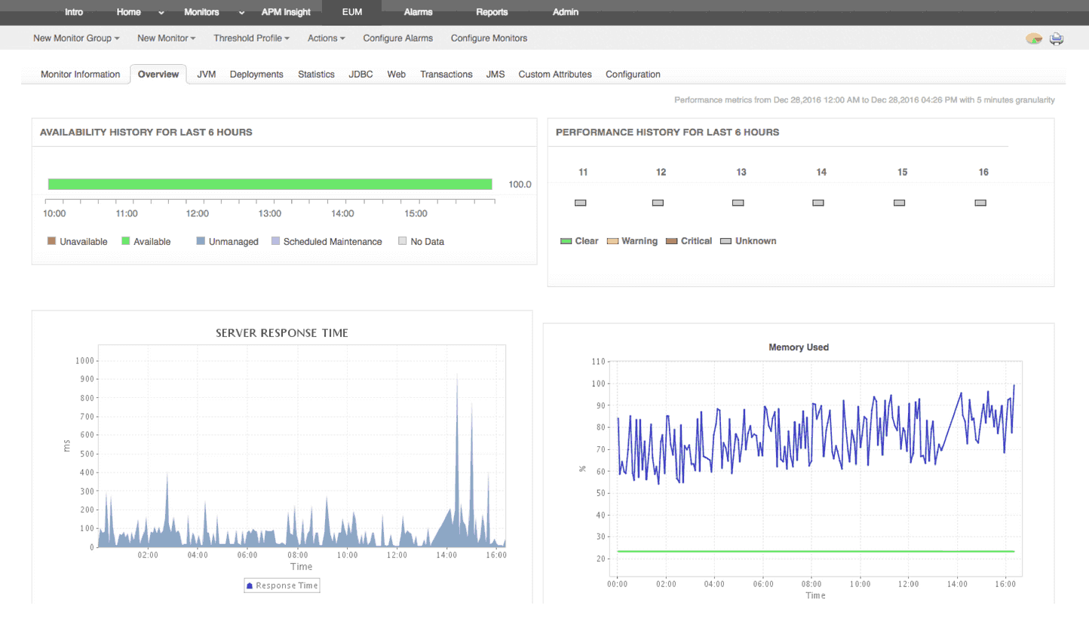Click the Unknown status legend swatch
This screenshot has width=1089, height=630.
(728, 241)
